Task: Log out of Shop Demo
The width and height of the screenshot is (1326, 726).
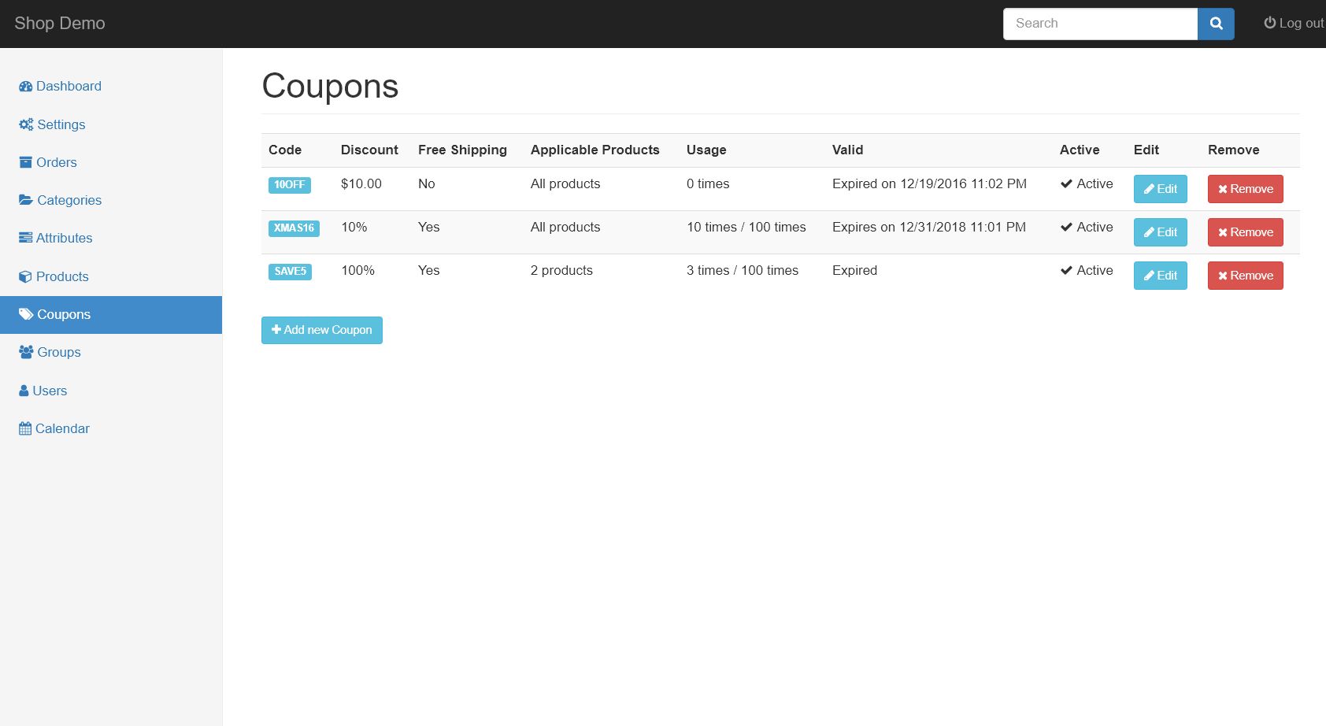Action: 1293,24
